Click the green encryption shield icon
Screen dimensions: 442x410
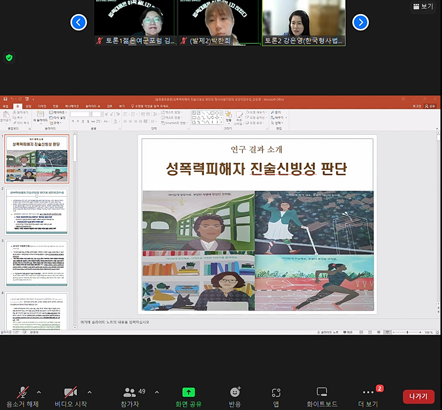(x=9, y=58)
